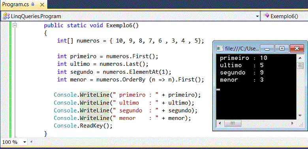Click the lock icon on Program.cs tab

click(x=33, y=4)
